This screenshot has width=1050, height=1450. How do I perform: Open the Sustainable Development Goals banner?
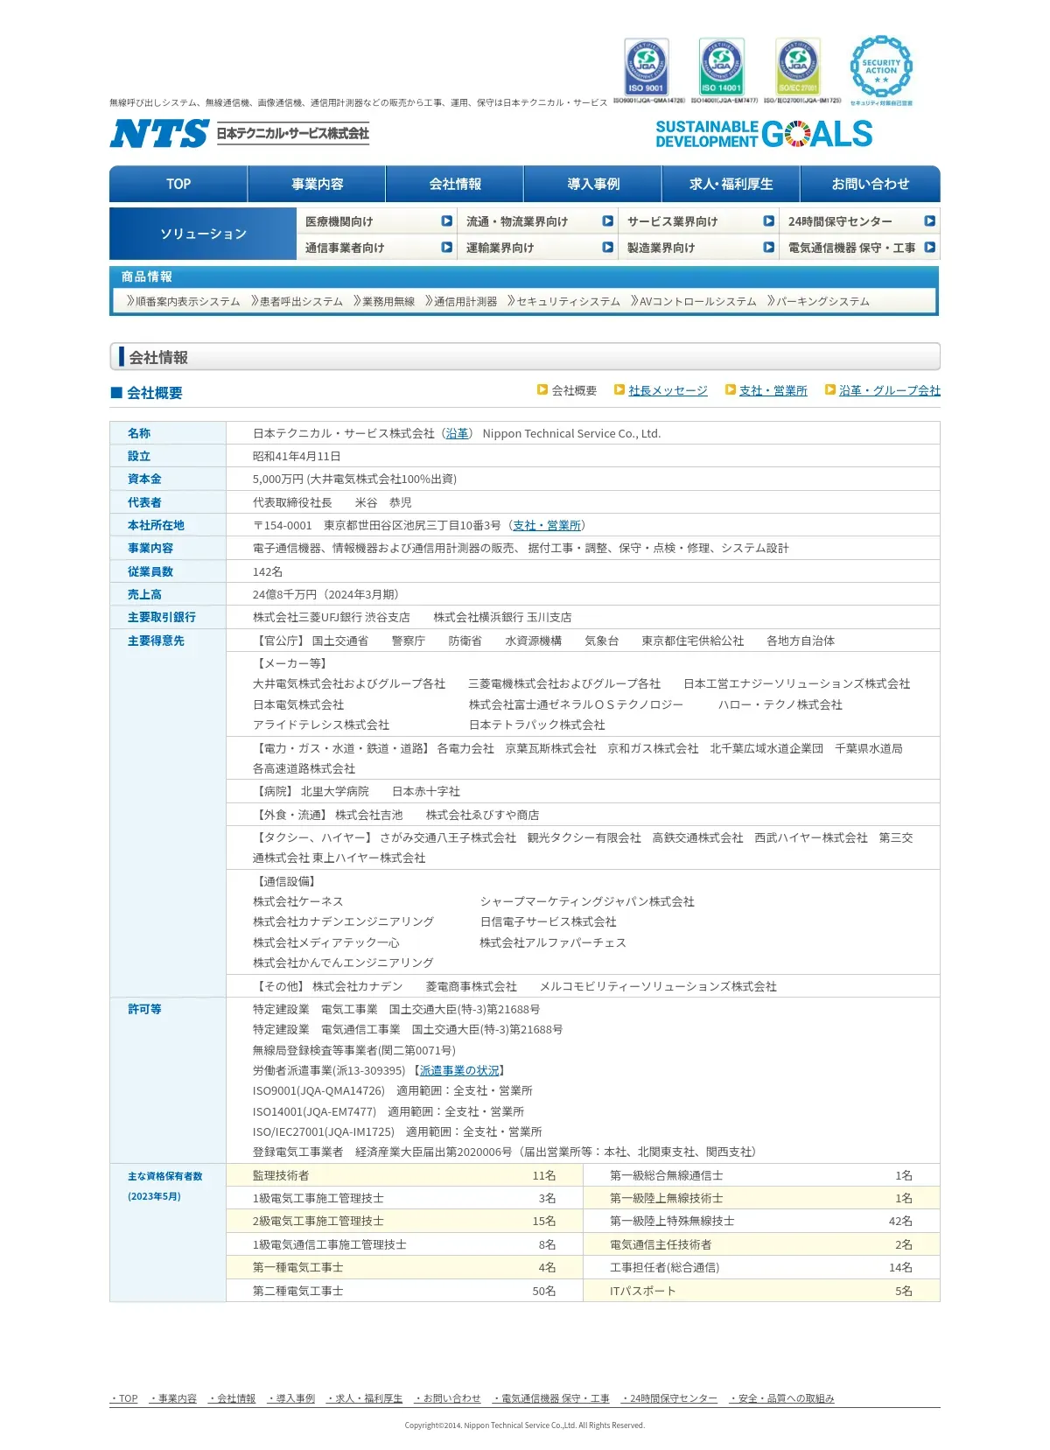coord(764,134)
